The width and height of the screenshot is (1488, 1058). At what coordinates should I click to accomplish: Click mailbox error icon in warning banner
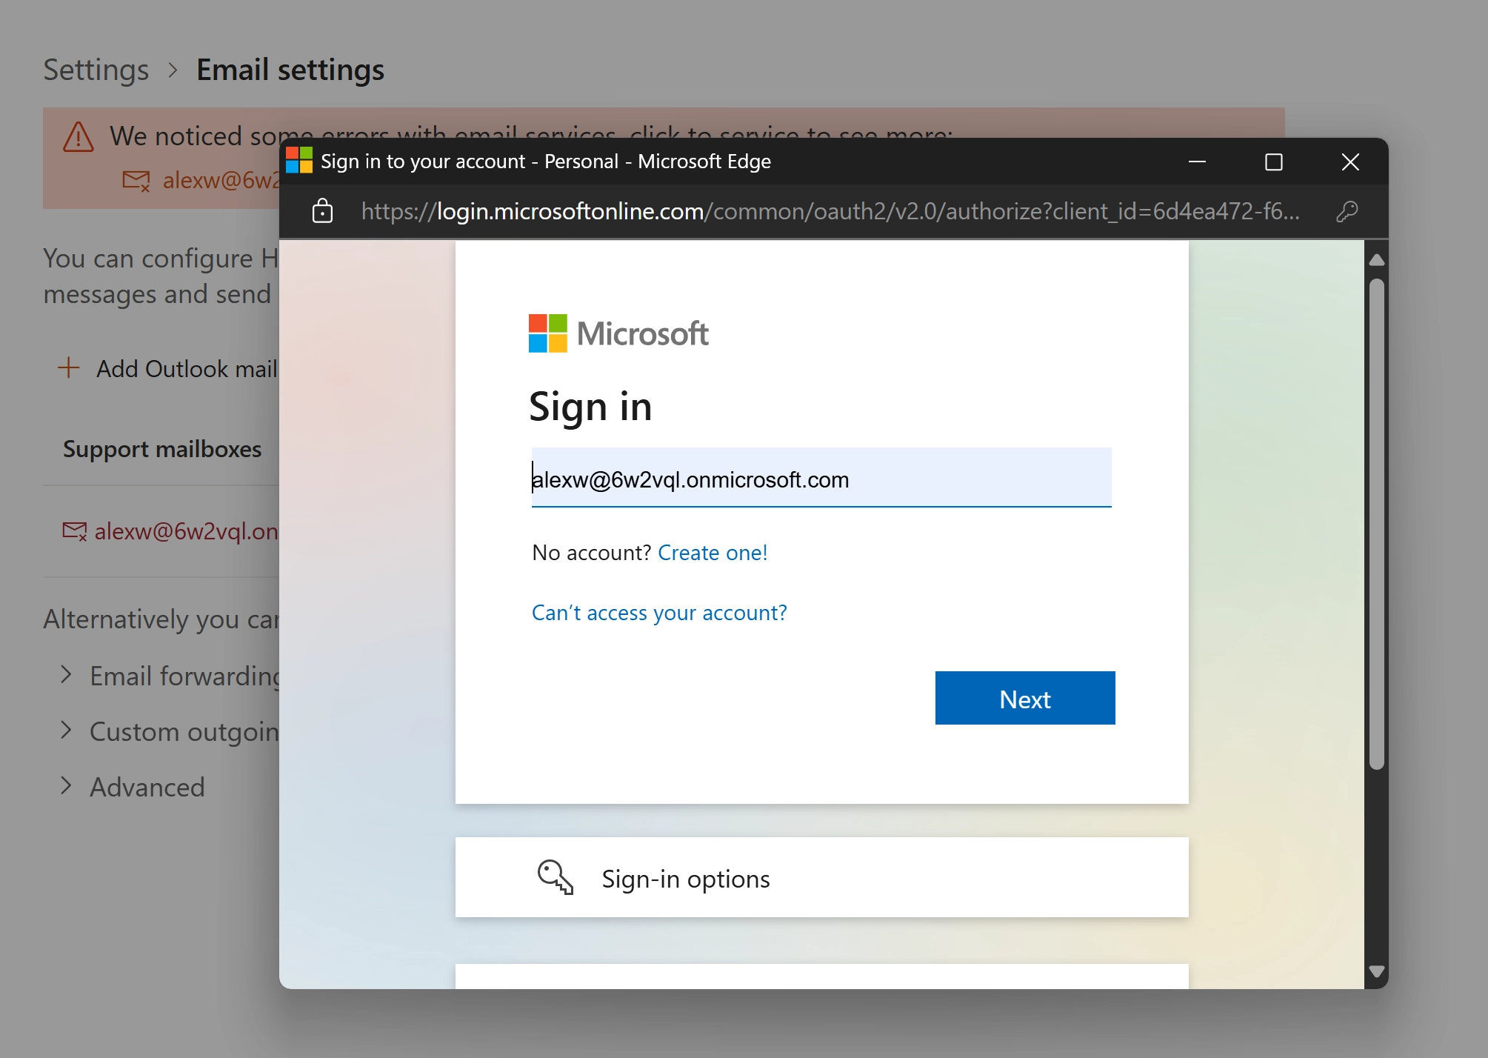pyautogui.click(x=136, y=181)
